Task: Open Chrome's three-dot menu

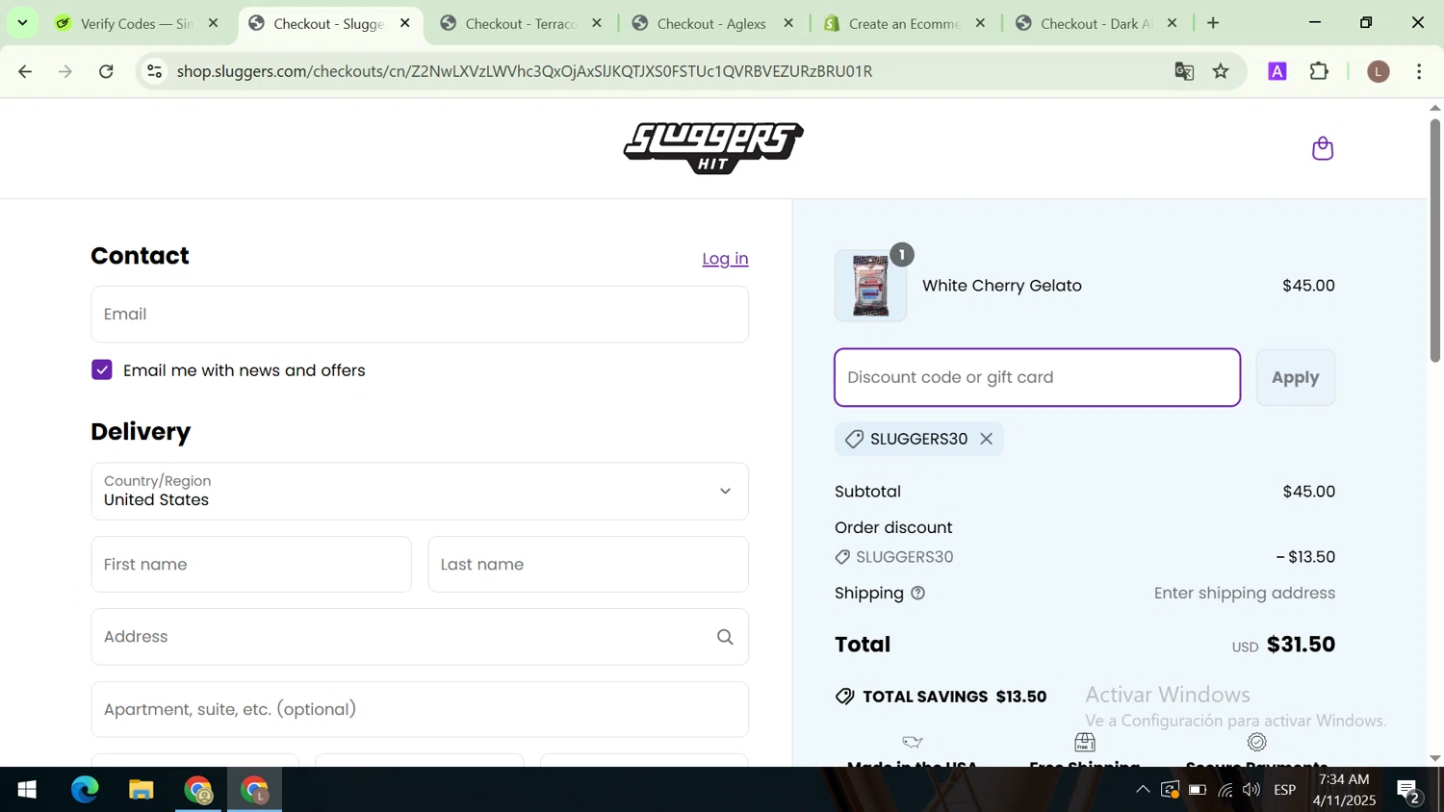Action: click(x=1419, y=71)
